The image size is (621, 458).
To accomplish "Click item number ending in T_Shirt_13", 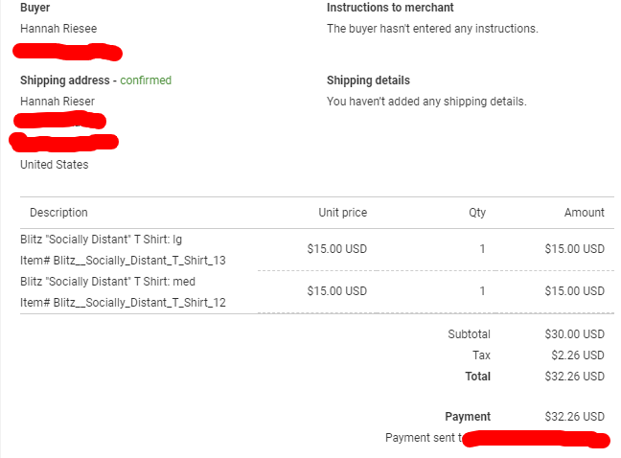I will point(123,260).
